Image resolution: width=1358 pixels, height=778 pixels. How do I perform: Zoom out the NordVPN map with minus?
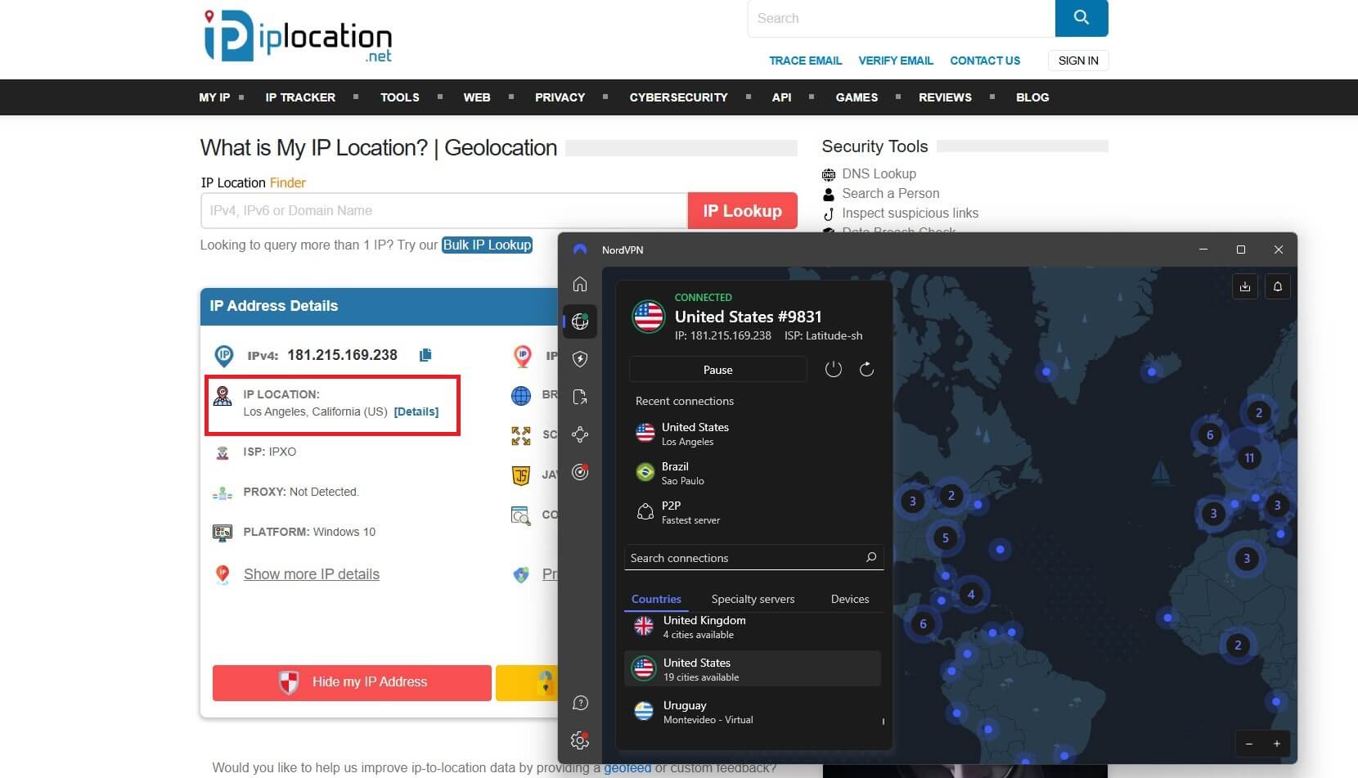coord(1249,744)
